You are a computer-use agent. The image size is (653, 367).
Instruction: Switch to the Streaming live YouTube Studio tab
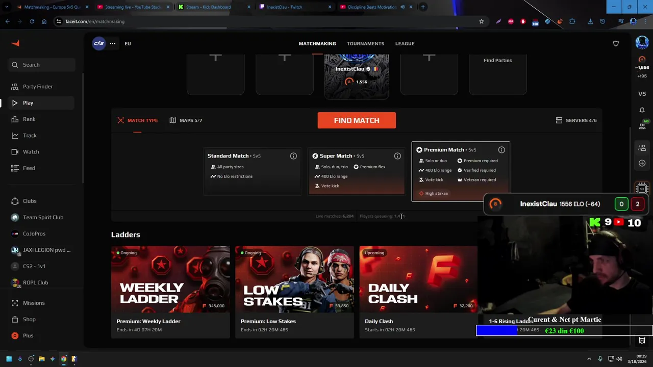coord(132,7)
